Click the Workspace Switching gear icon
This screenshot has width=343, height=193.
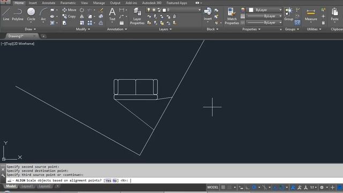322,187
